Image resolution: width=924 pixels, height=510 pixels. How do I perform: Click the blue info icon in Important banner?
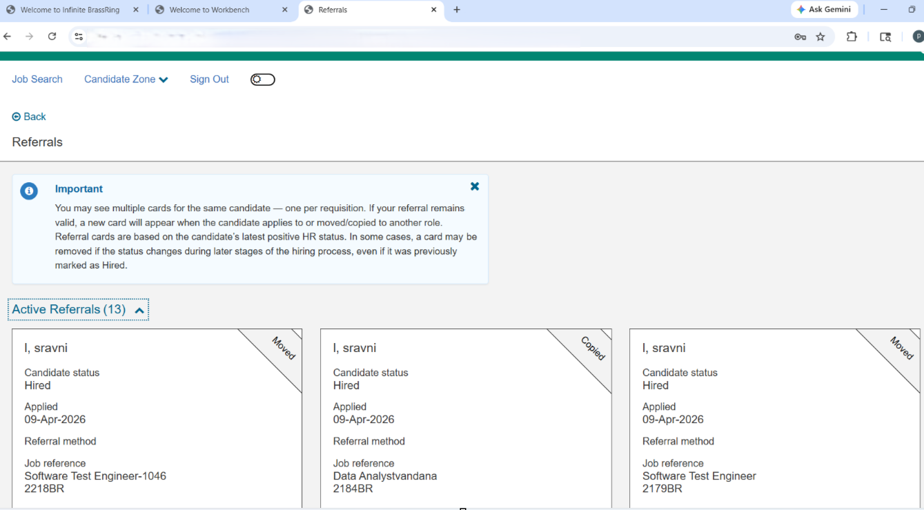click(29, 191)
